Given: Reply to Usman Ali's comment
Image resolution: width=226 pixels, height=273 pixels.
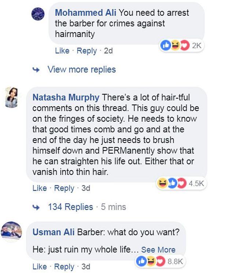Looking at the screenshot, I should pyautogui.click(x=64, y=266).
